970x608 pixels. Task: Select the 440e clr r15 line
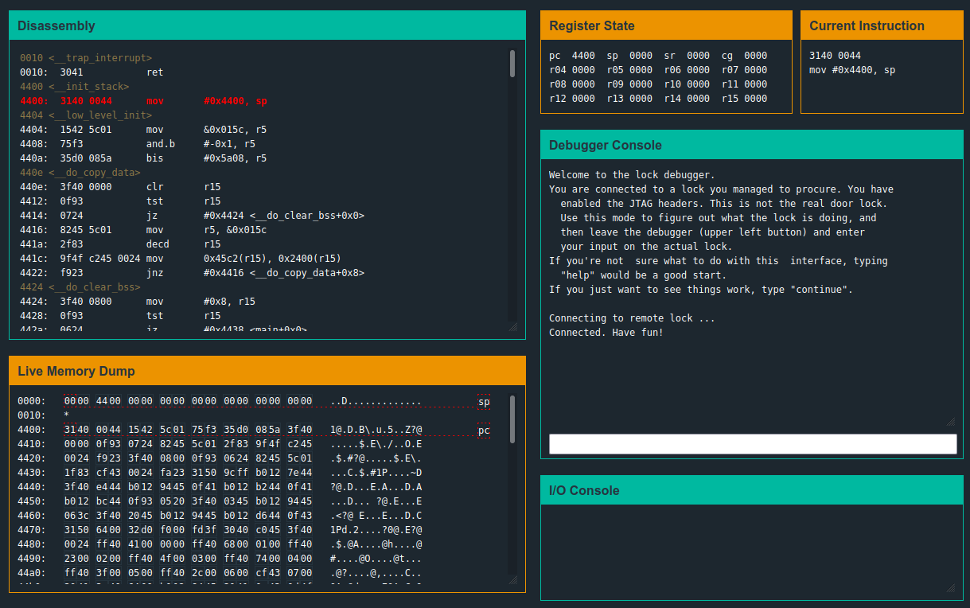[120, 187]
